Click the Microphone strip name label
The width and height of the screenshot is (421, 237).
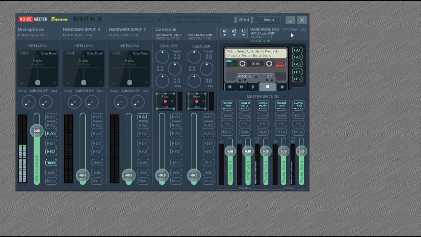(31, 30)
